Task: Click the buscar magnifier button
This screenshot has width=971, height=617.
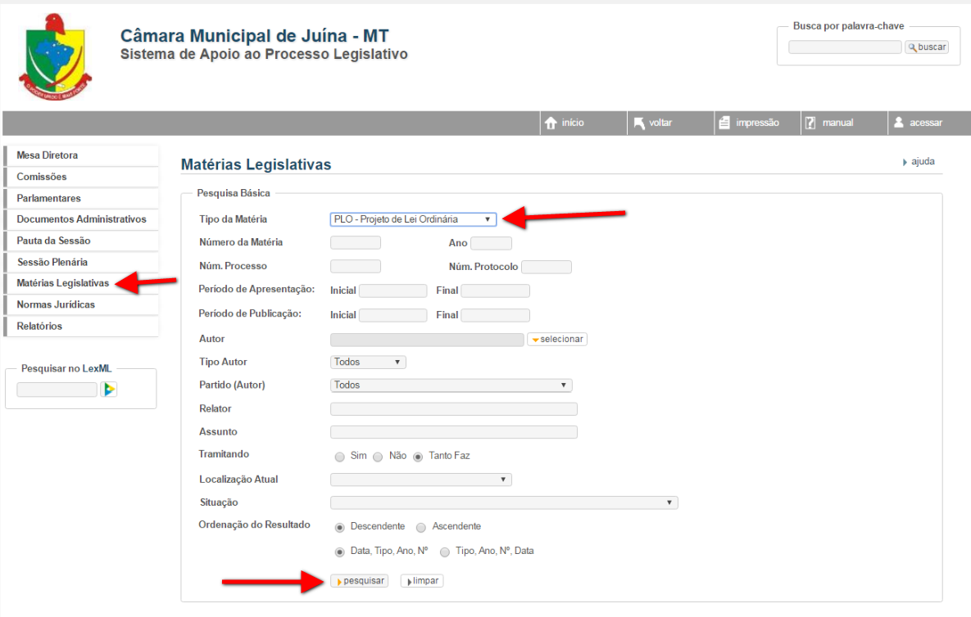Action: point(927,47)
